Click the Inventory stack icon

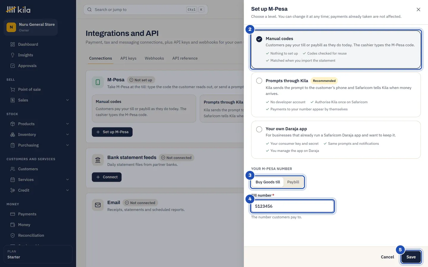click(12, 135)
